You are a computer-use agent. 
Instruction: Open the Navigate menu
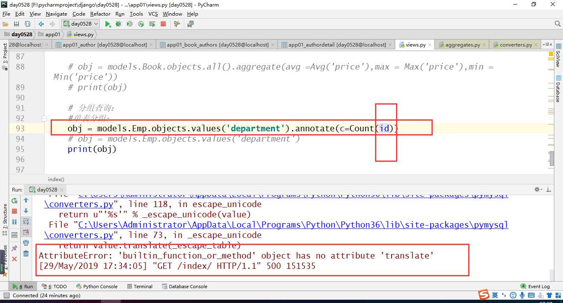point(56,14)
